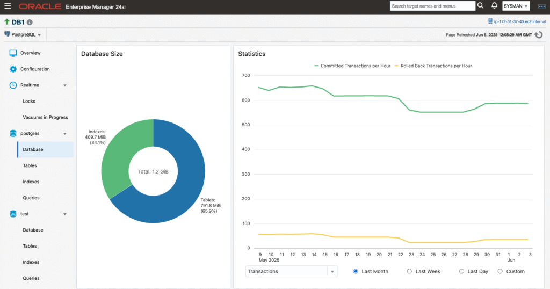The image size is (550, 289).
Task: Click the Configuration gear icon
Action: pos(13,69)
